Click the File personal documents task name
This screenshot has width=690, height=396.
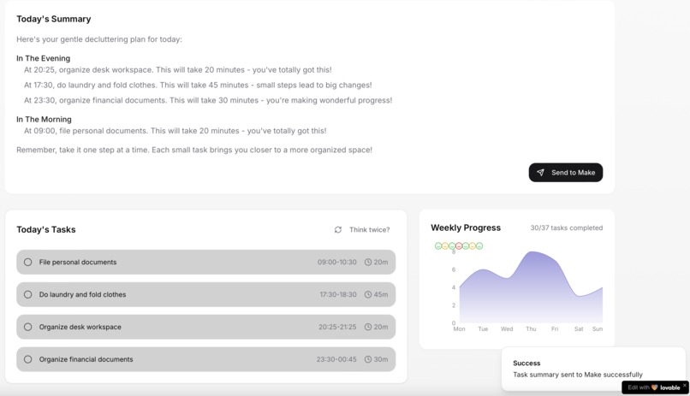[78, 262]
